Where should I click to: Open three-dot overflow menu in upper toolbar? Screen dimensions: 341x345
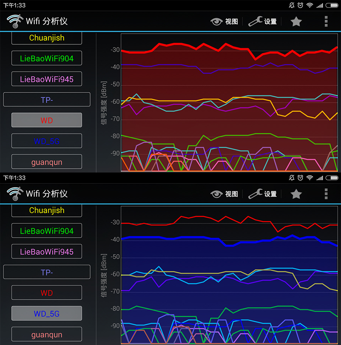tap(326, 22)
